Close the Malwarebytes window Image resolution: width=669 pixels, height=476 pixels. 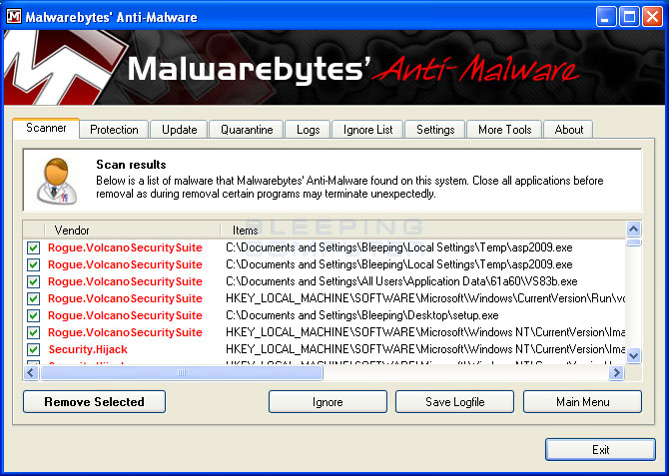pos(652,17)
